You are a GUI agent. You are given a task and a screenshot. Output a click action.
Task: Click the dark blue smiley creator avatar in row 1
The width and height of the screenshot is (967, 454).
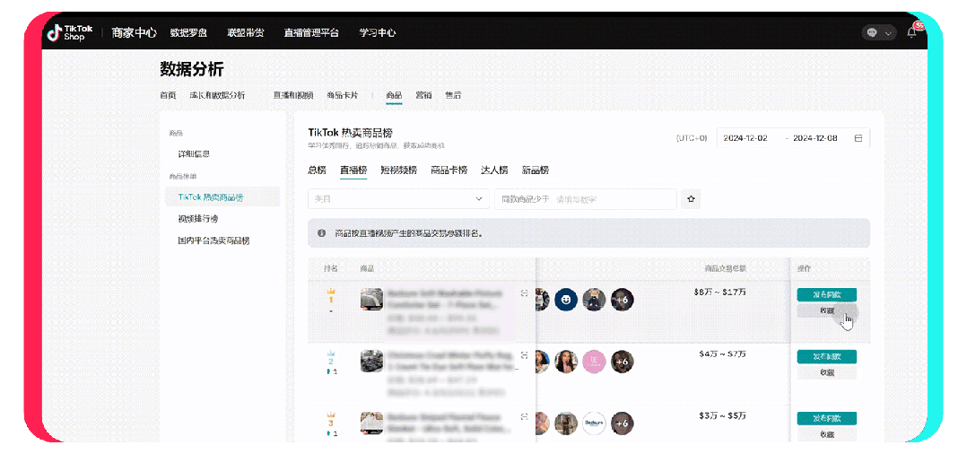[565, 300]
